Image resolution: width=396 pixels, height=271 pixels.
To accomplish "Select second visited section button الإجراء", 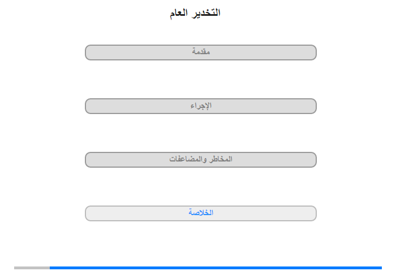I will [200, 106].
